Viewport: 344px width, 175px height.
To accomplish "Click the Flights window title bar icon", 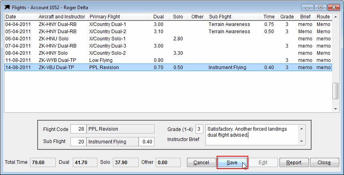I will [7, 8].
